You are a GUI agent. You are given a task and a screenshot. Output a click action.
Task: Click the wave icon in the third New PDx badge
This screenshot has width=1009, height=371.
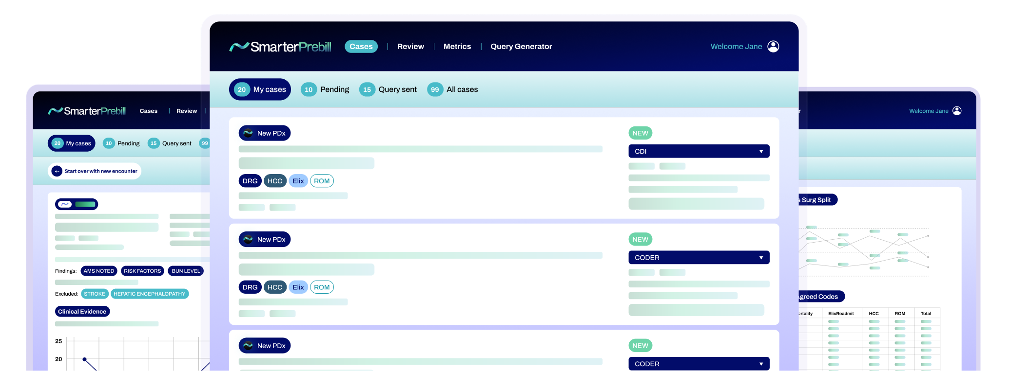pyautogui.click(x=248, y=346)
